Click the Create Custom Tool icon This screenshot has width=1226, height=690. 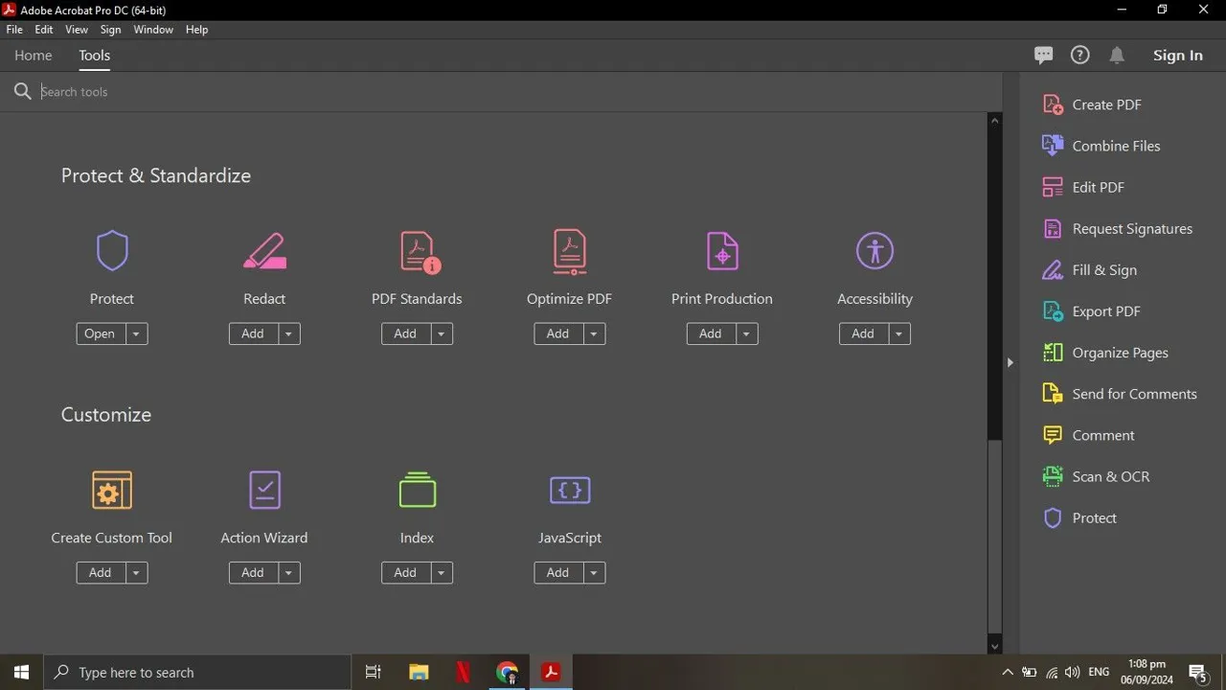pos(112,490)
